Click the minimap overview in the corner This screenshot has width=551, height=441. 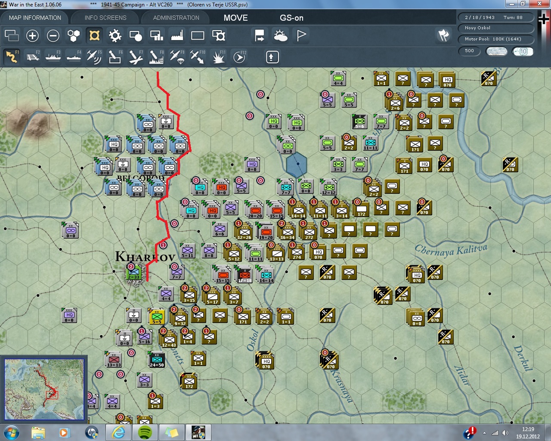pos(44,389)
